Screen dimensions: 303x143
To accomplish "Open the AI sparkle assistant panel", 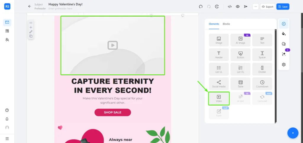I will pyautogui.click(x=284, y=54).
